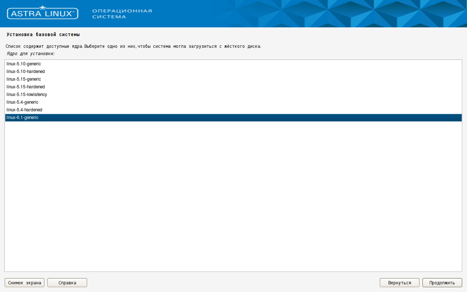Select linux-5.4-hardened in the list
This screenshot has height=292, width=467.
click(x=233, y=110)
